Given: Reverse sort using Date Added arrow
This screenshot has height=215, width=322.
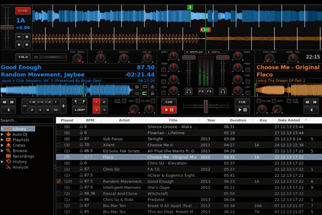Looking at the screenshot, I should pos(306,120).
